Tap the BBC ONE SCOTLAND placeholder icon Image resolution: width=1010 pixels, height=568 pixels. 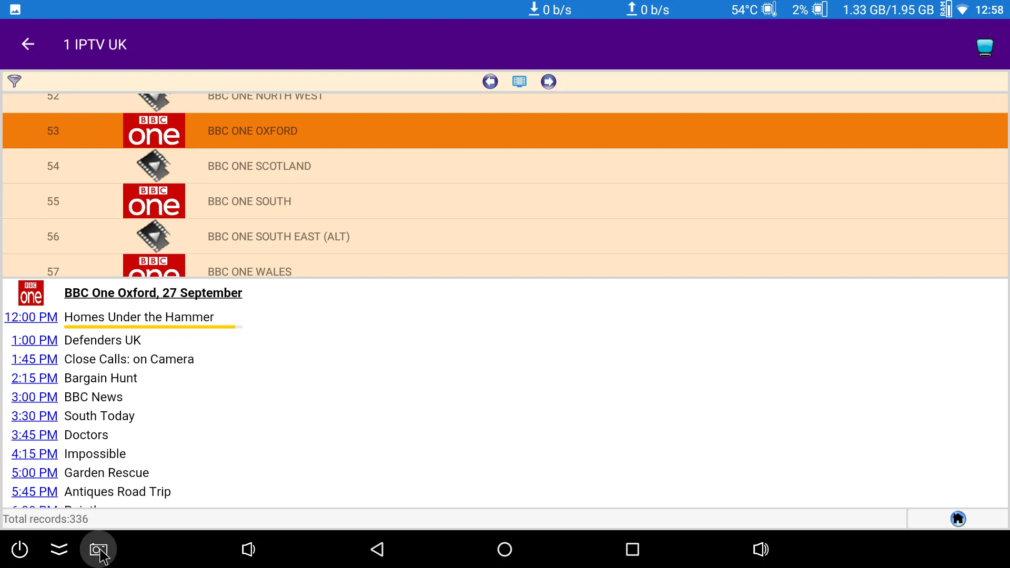[154, 166]
